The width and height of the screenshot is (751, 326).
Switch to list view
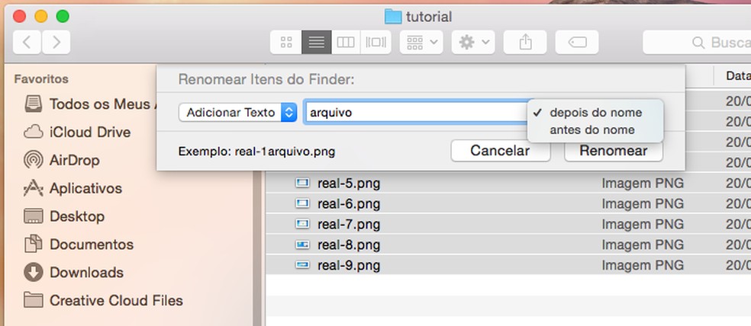click(316, 43)
